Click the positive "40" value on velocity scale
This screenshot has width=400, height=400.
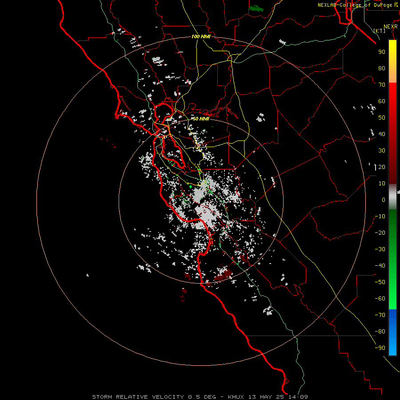tap(382, 134)
